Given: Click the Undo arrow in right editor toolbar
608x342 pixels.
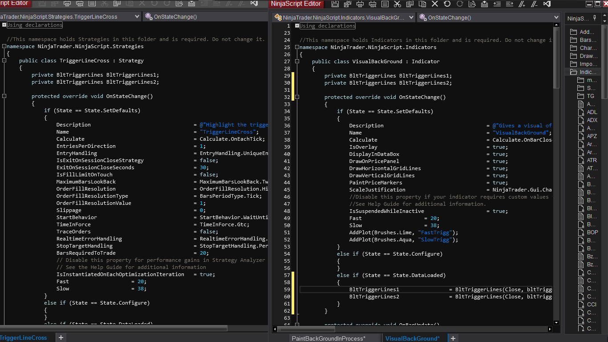Looking at the screenshot, I should 447,4.
